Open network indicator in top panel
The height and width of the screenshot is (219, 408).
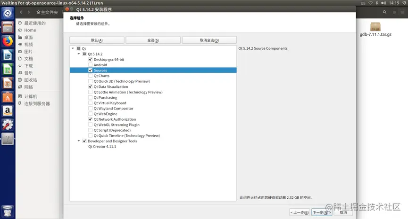click(x=371, y=3)
